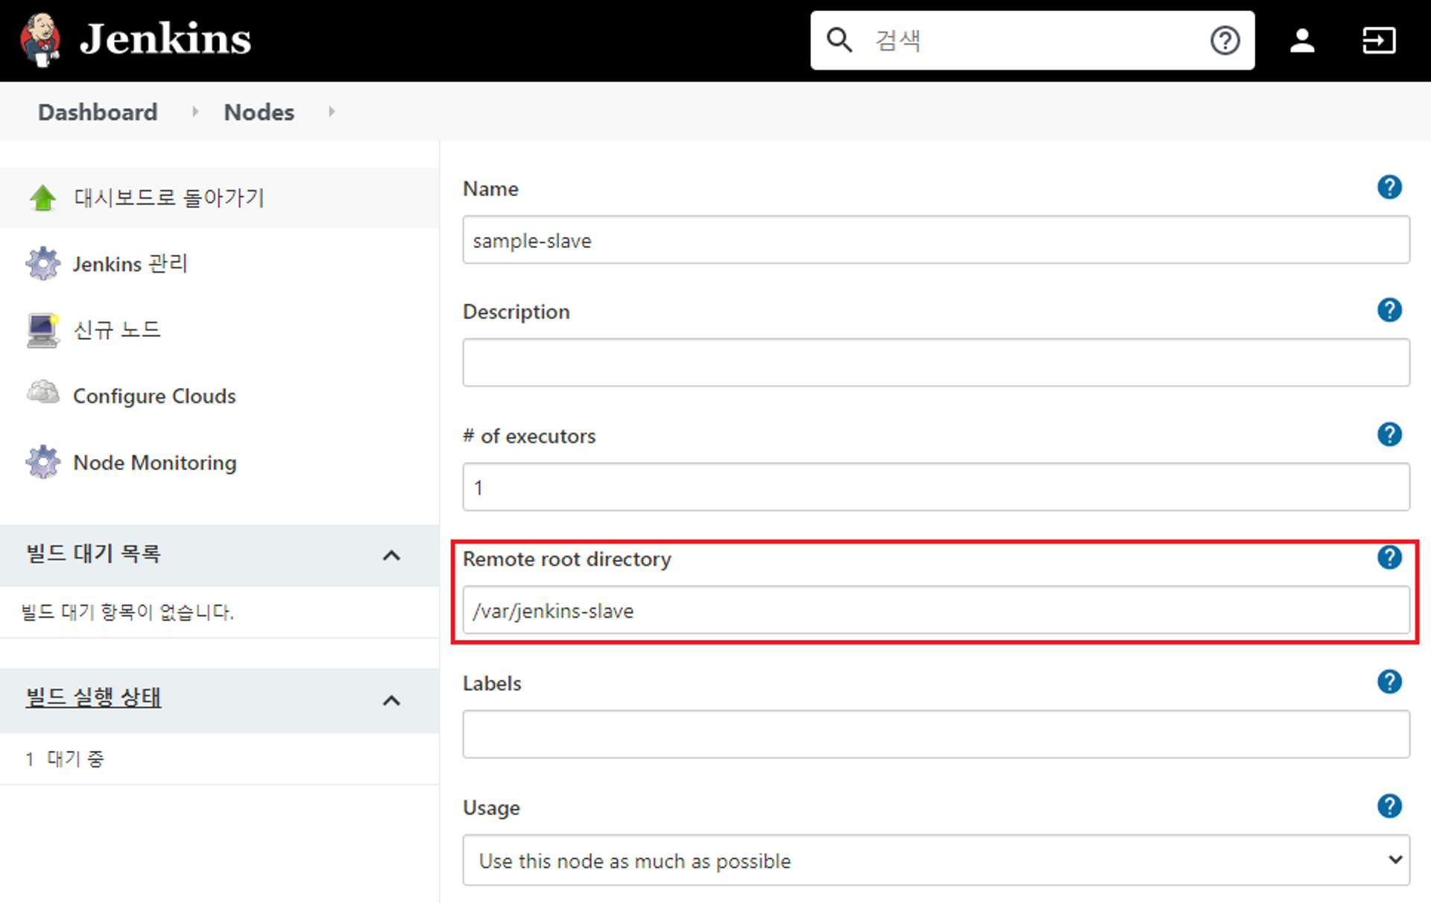
Task: Edit the Remote root directory field
Action: click(x=936, y=610)
